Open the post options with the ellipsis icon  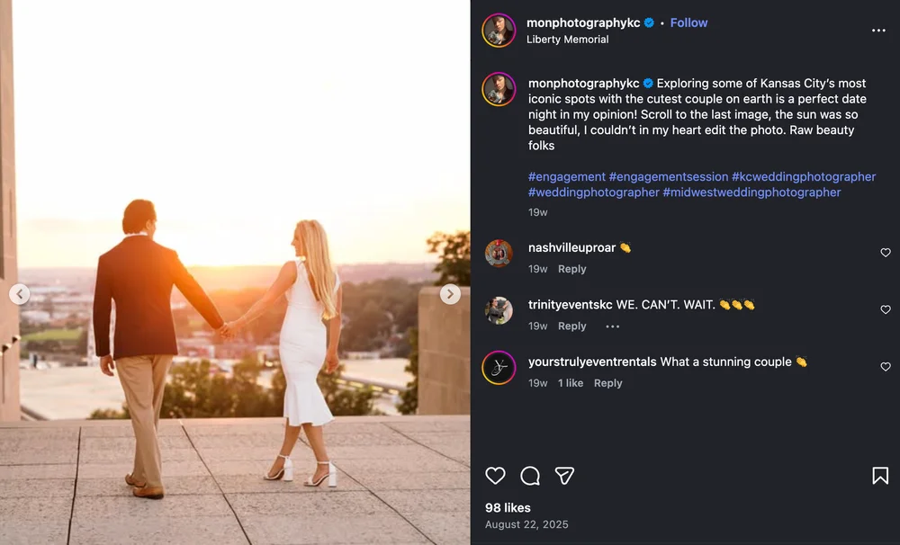[878, 30]
